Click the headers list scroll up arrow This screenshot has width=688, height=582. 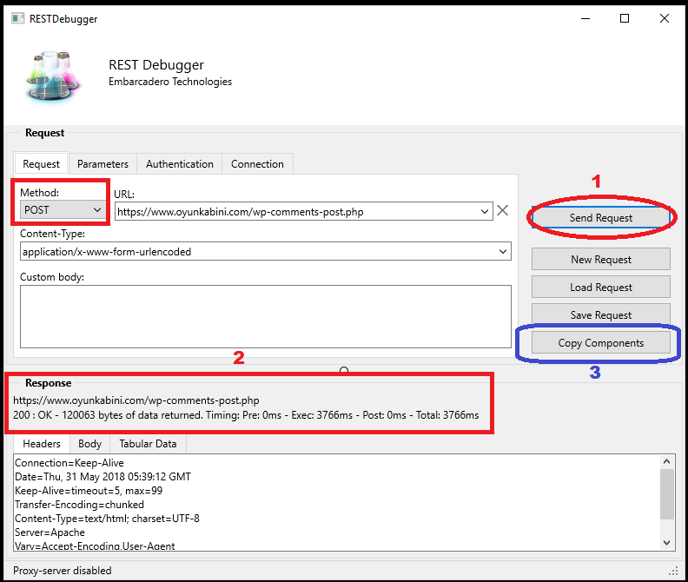(x=667, y=461)
